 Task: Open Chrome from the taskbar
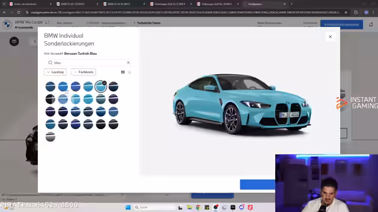point(198,207)
